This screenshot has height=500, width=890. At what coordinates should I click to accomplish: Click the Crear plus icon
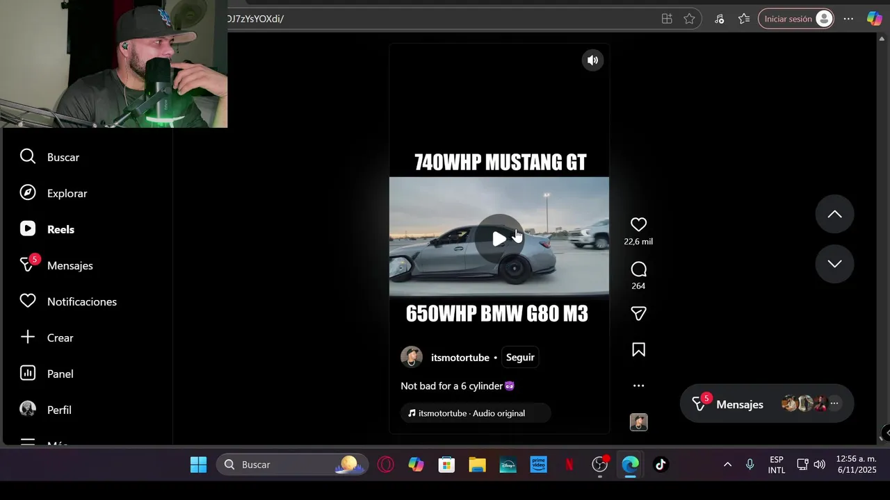click(28, 337)
